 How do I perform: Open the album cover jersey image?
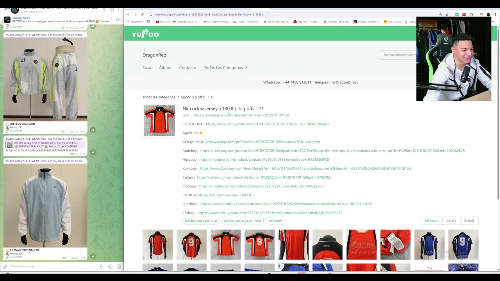[159, 121]
